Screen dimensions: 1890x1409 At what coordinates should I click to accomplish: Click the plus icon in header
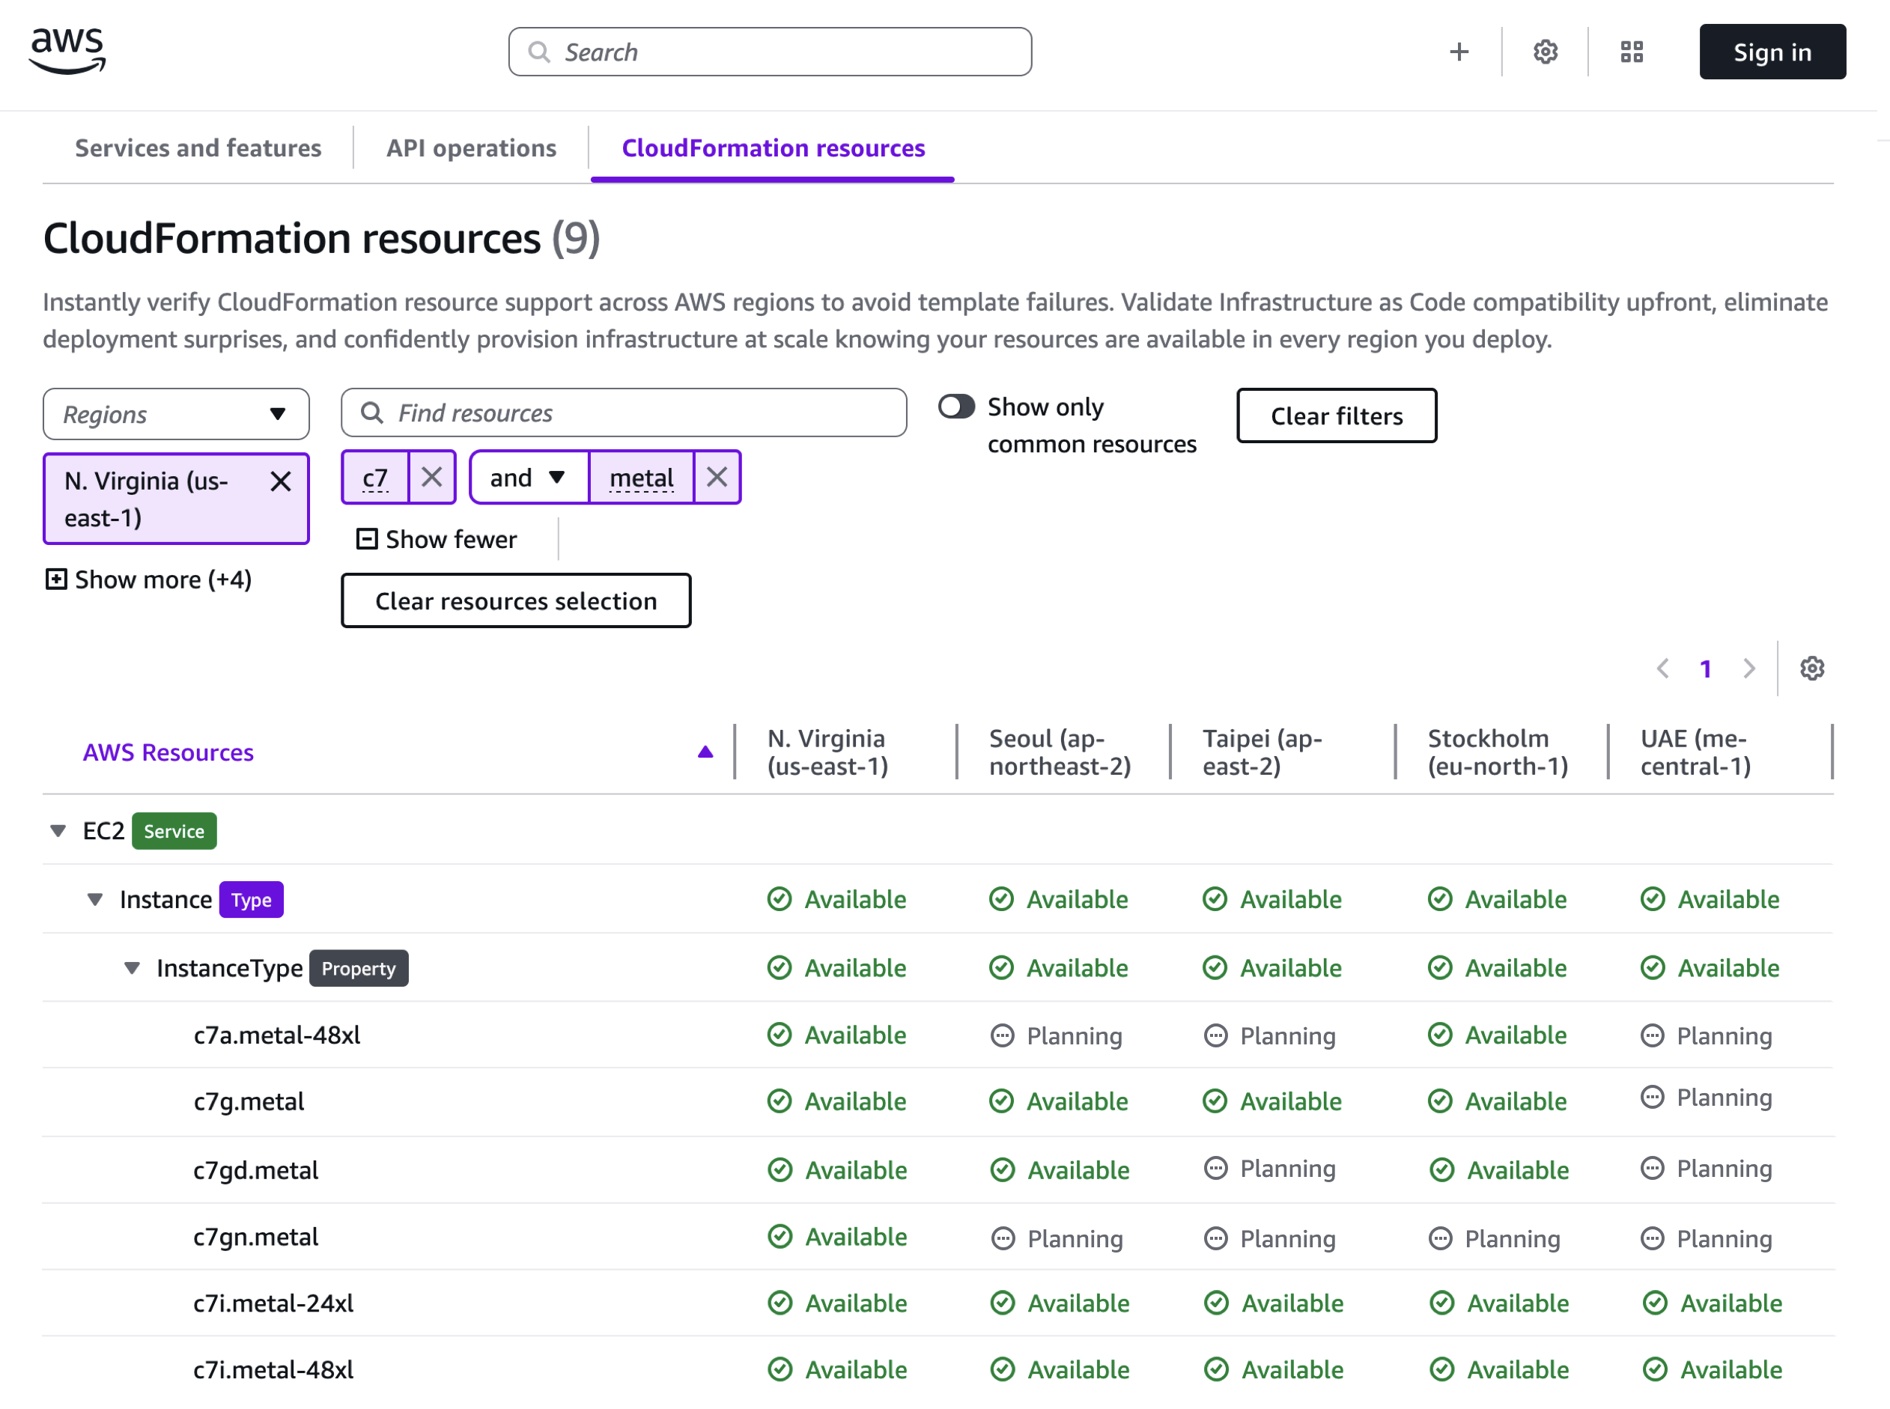coord(1459,52)
